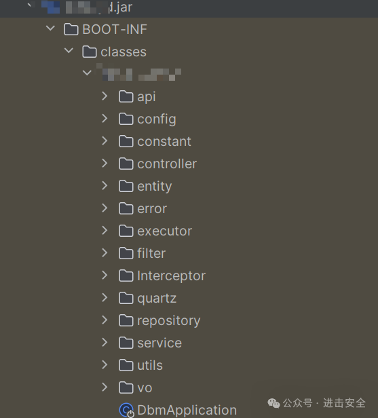
Task: Open the DbmApplication class label
Action: click(187, 410)
